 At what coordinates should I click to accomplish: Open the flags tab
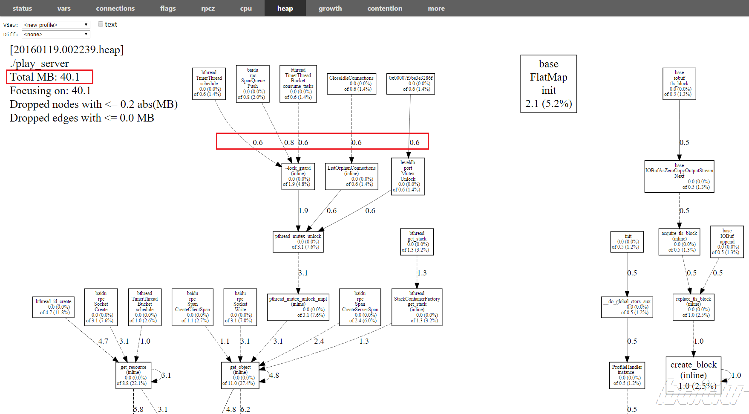pyautogui.click(x=168, y=8)
